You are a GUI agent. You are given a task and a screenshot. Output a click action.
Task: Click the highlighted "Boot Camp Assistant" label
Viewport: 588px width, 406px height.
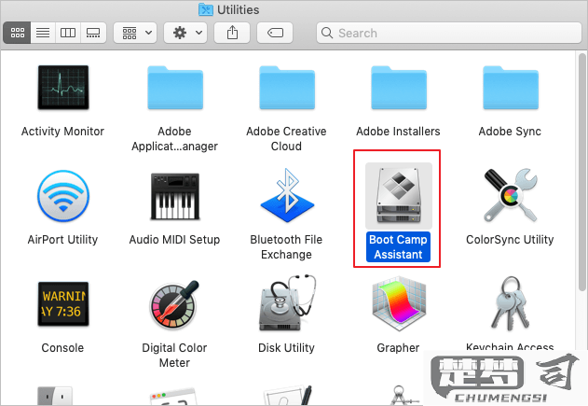pos(398,246)
